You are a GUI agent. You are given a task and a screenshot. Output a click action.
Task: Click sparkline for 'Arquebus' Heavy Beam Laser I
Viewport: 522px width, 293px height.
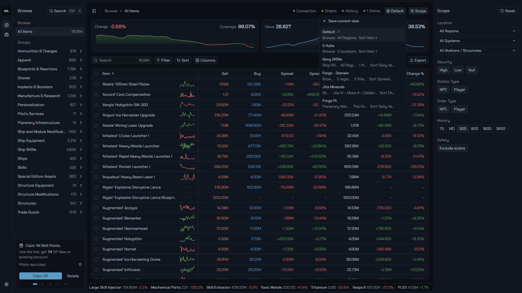(x=187, y=177)
